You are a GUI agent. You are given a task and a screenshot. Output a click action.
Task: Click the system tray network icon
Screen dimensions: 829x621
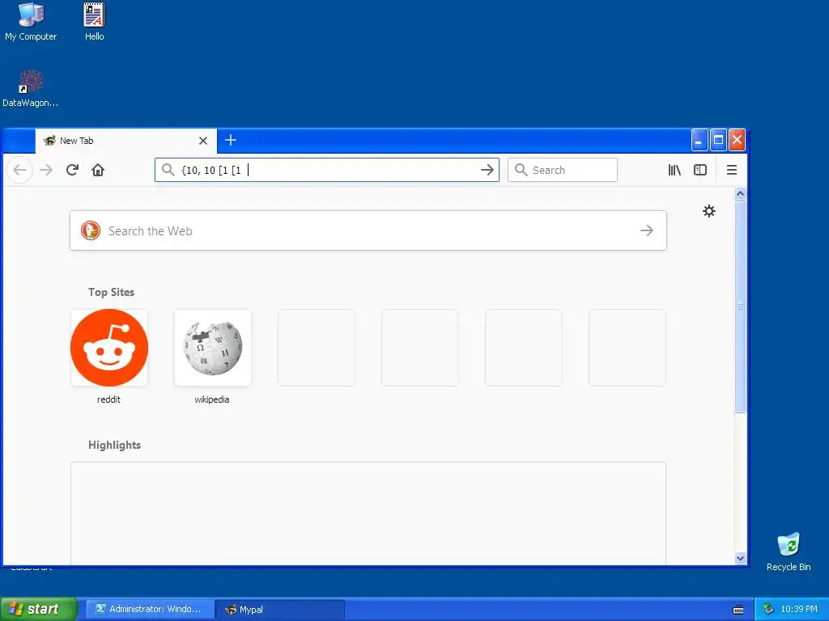coord(768,610)
